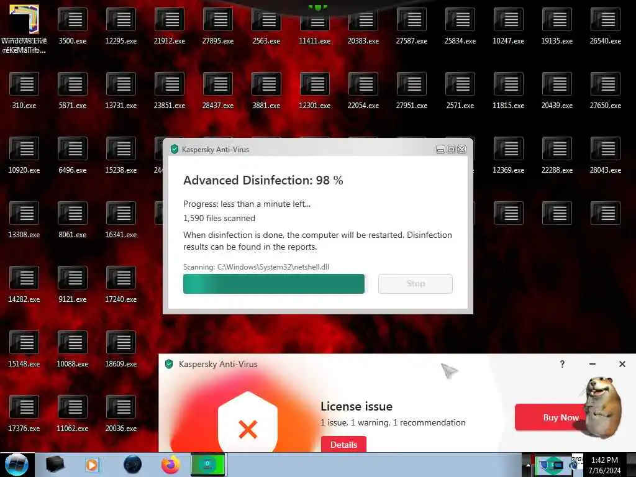
Task: Select the 9121.exe desktop icon
Action: tap(73, 278)
